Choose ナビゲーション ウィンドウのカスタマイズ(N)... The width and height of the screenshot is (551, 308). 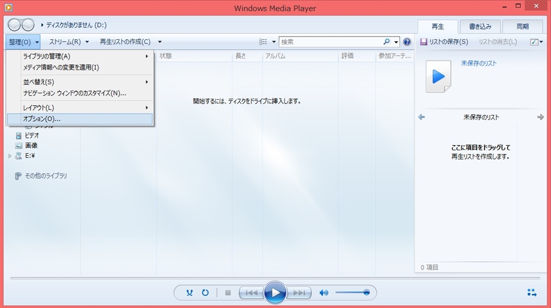(x=80, y=93)
